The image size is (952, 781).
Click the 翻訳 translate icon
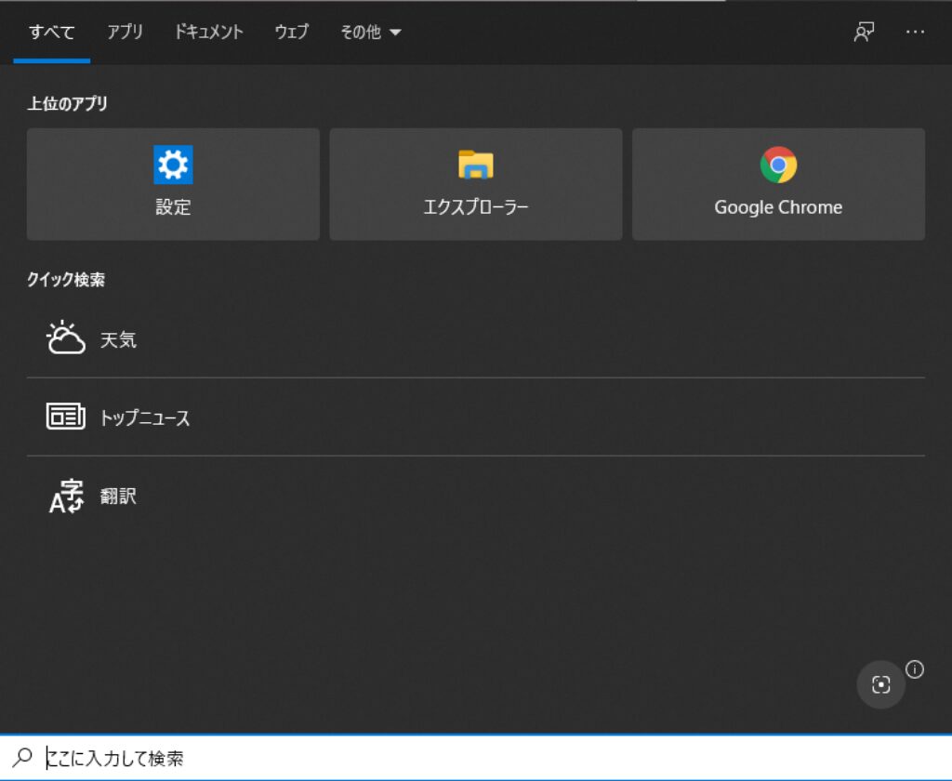pyautogui.click(x=66, y=496)
